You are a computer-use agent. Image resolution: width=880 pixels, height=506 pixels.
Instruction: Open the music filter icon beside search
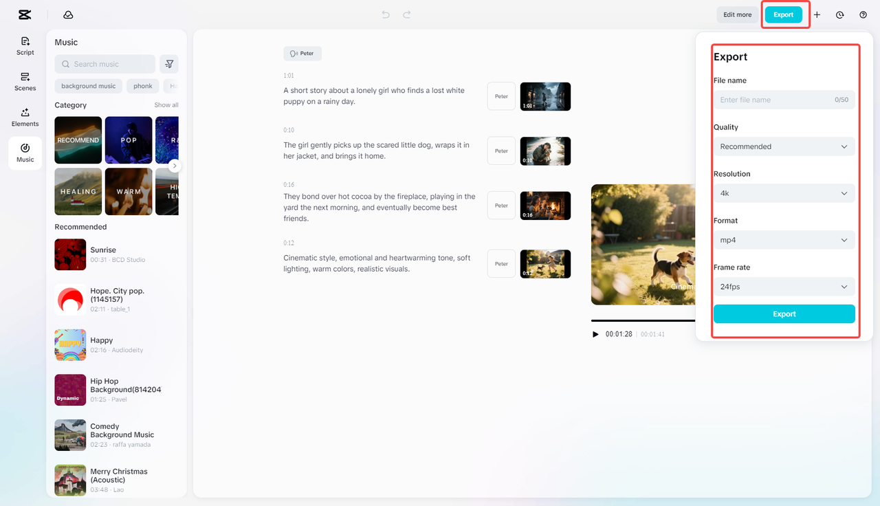pyautogui.click(x=168, y=63)
